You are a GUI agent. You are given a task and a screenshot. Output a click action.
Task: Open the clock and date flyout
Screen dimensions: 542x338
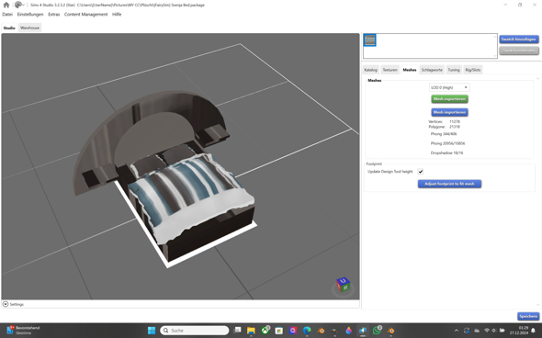pyautogui.click(x=519, y=331)
